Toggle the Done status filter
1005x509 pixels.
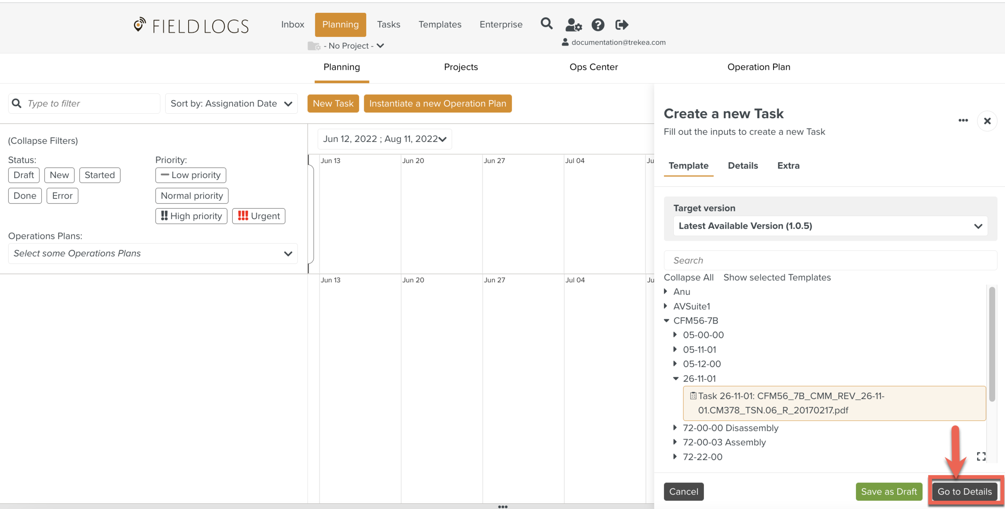[25, 195]
